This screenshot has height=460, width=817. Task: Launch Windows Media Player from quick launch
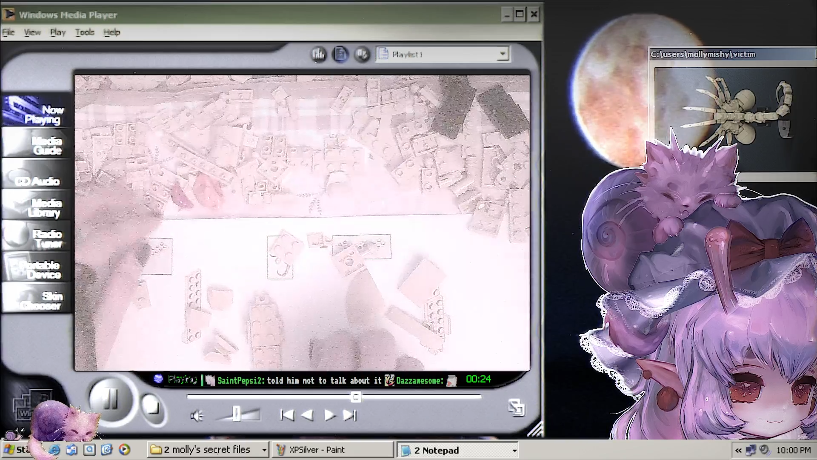[124, 449]
